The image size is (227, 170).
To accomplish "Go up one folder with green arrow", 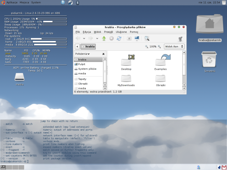I will click(x=104, y=39).
